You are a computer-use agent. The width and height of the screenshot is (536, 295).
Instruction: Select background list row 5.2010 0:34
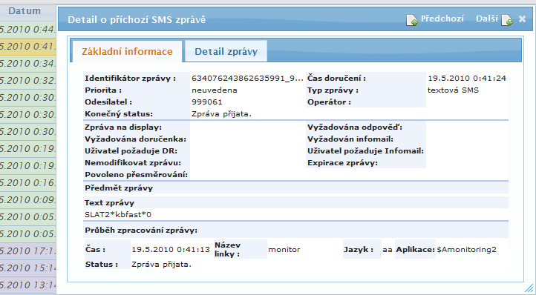27,64
